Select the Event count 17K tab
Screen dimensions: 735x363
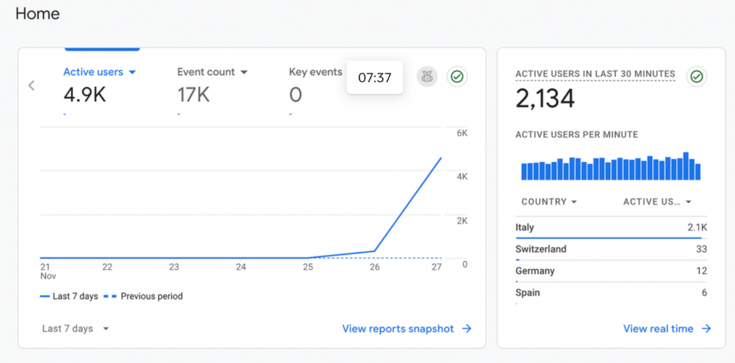213,86
